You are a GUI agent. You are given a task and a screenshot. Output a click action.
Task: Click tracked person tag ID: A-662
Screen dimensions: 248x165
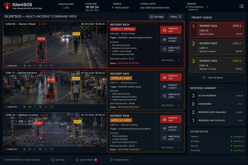(x=38, y=123)
